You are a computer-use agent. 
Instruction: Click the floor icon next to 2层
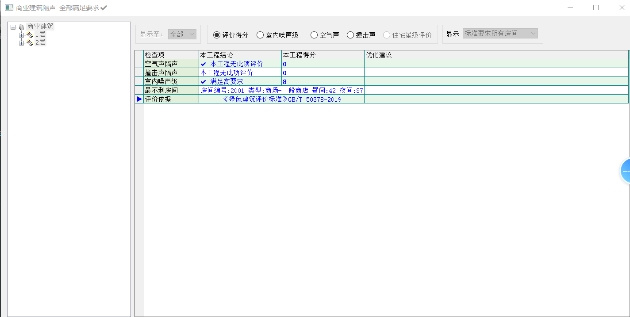(x=29, y=43)
